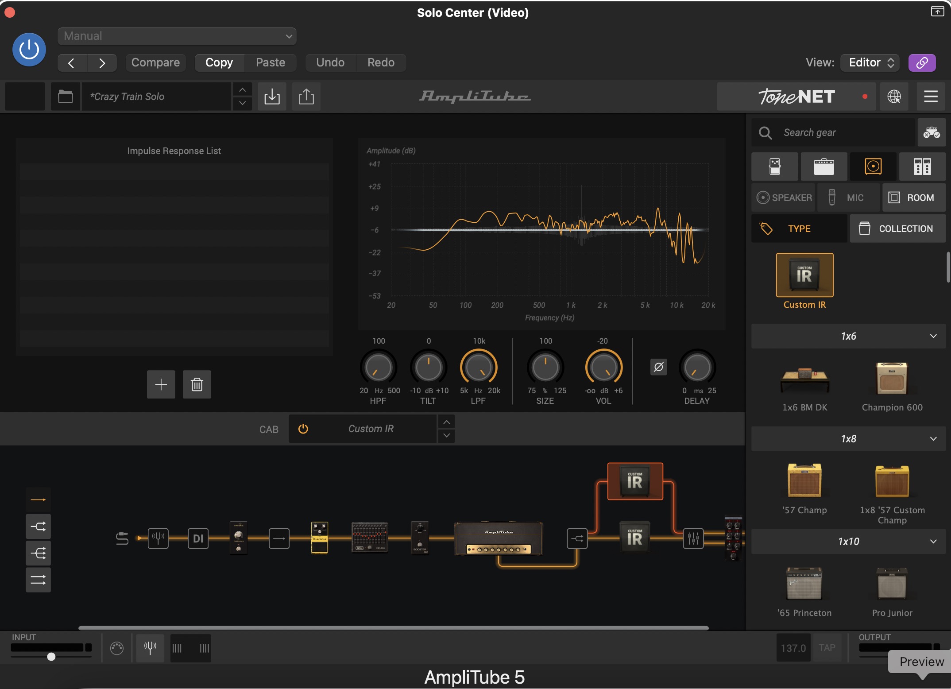Step to next preset with down chevron
The width and height of the screenshot is (951, 689).
pos(242,103)
